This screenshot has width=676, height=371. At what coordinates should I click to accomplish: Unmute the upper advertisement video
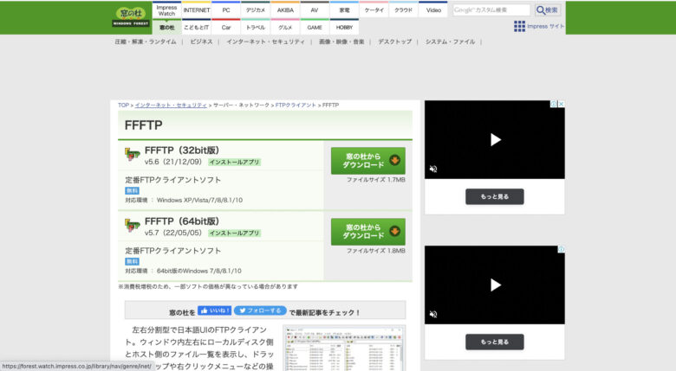pos(433,169)
